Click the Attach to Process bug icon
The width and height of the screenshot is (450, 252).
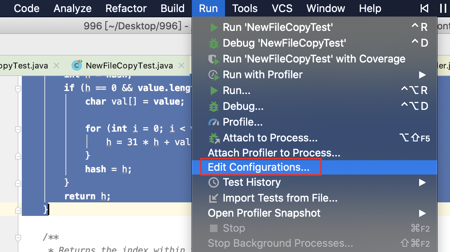coord(214,138)
